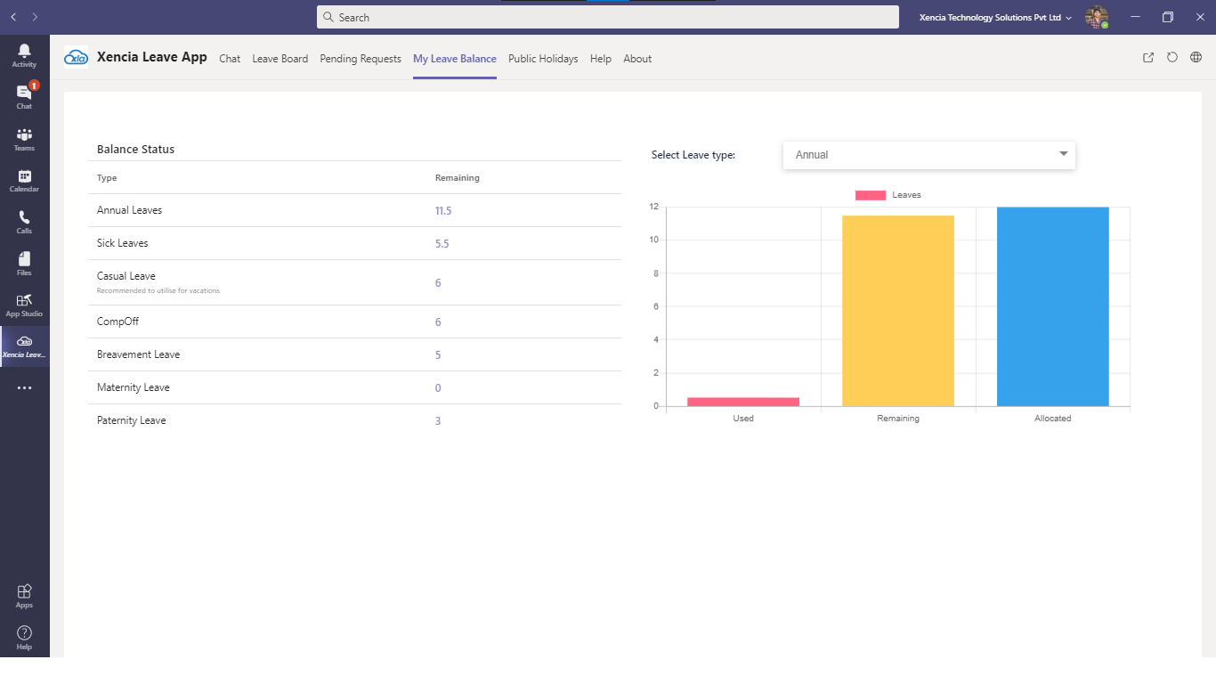Image resolution: width=1216 pixels, height=684 pixels.
Task: Open Files from the sidebar
Action: click(x=24, y=264)
